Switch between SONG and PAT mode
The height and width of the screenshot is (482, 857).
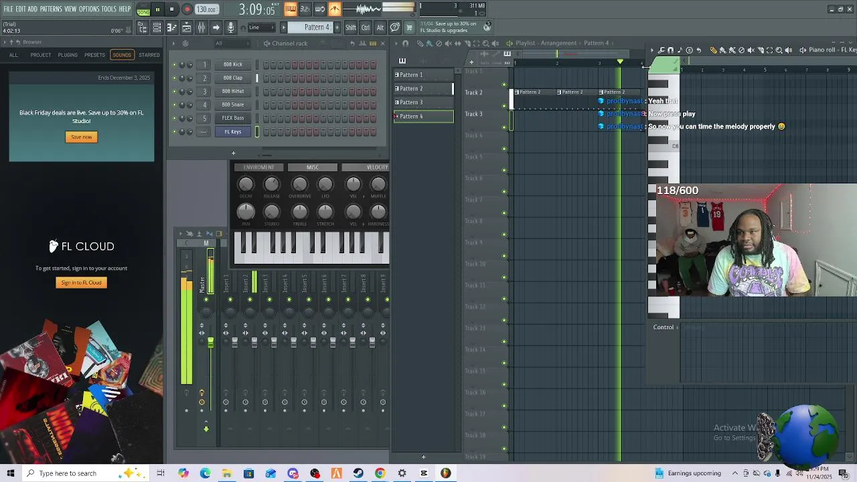pos(143,9)
